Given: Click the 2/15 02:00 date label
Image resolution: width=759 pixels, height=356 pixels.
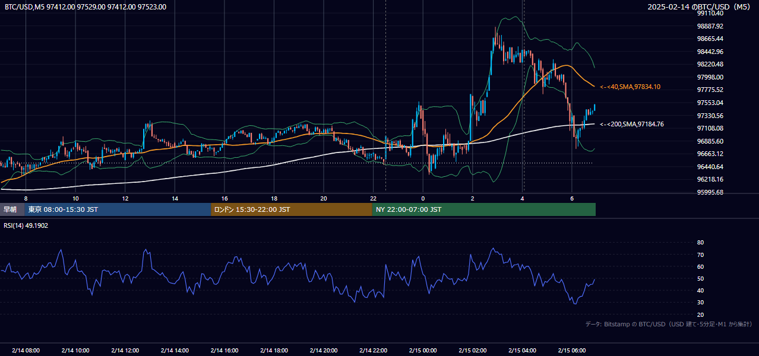Looking at the screenshot, I should pyautogui.click(x=473, y=350).
